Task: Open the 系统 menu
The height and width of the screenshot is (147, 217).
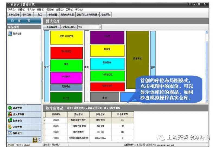Action: click(x=11, y=9)
